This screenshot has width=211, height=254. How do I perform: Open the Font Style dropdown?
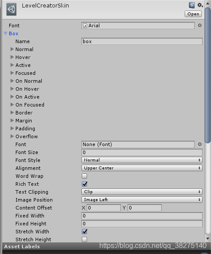142,160
